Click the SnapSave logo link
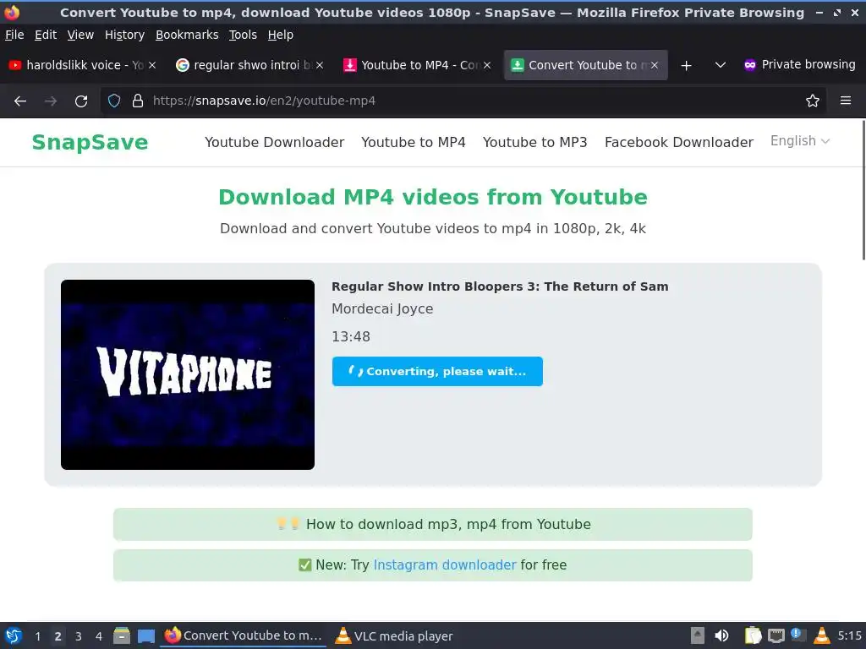866x649 pixels. pyautogui.click(x=90, y=142)
